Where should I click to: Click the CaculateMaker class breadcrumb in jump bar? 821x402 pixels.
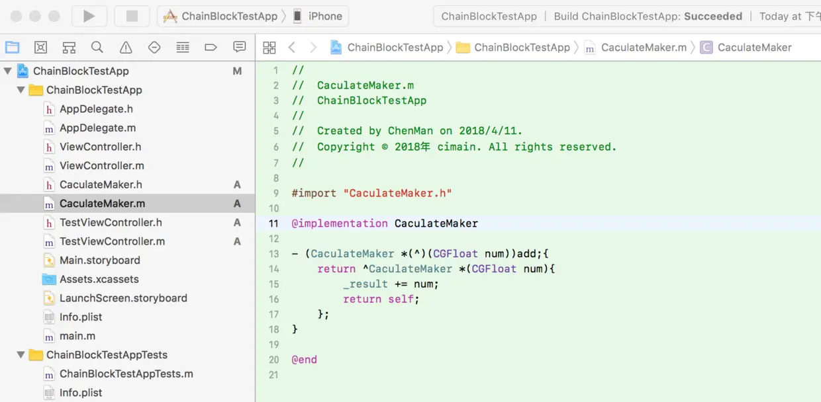point(746,48)
